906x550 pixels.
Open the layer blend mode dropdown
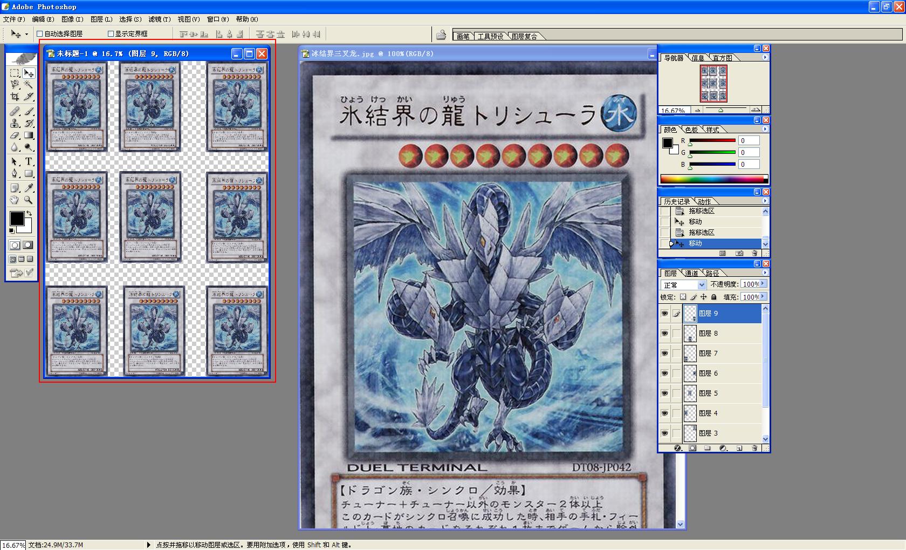[702, 284]
